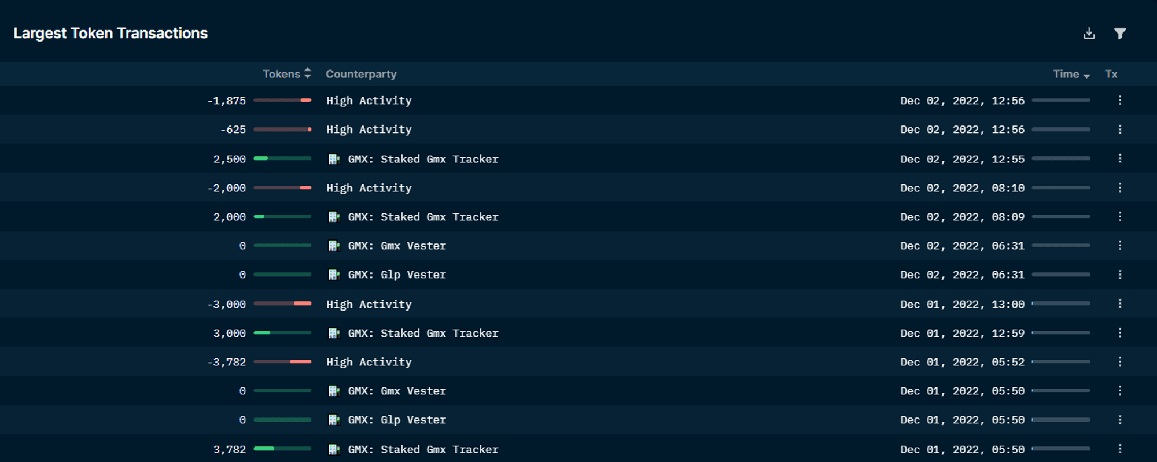The width and height of the screenshot is (1157, 462).
Task: Select token amount -2,000
Action: click(226, 188)
